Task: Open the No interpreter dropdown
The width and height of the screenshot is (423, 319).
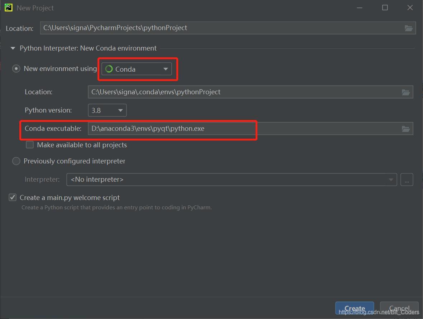Action: (x=232, y=180)
